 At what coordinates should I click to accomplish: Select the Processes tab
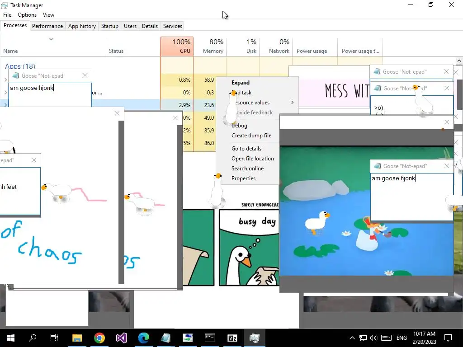15,25
